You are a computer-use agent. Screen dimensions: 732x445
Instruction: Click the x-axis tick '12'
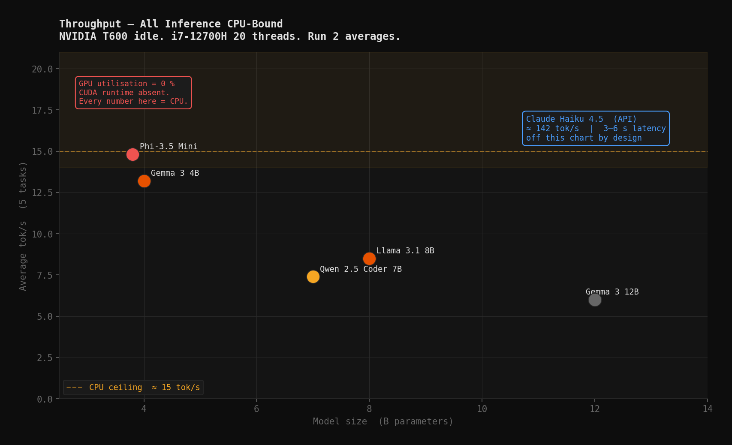click(x=595, y=409)
